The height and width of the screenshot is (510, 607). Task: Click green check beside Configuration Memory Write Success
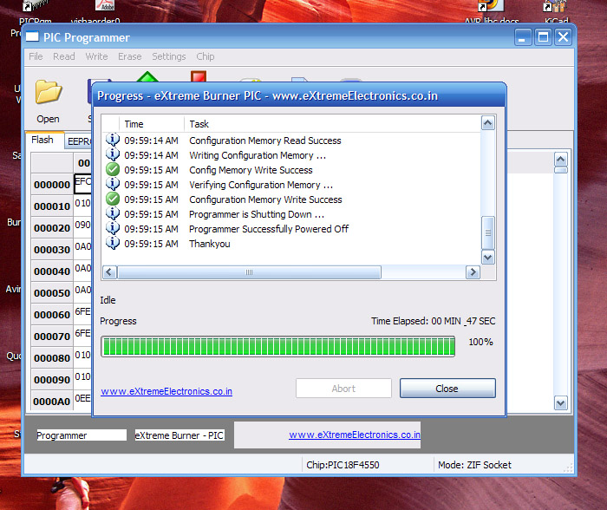coord(113,199)
